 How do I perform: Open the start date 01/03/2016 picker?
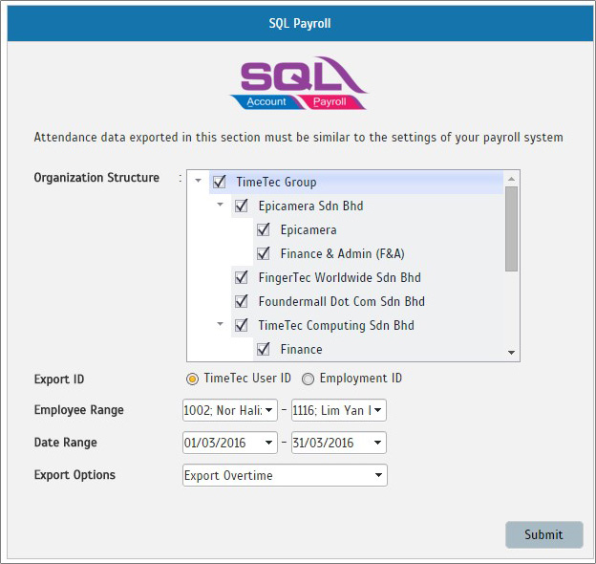(230, 443)
